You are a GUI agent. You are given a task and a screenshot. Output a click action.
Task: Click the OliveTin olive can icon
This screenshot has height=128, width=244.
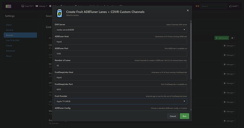click(59, 13)
